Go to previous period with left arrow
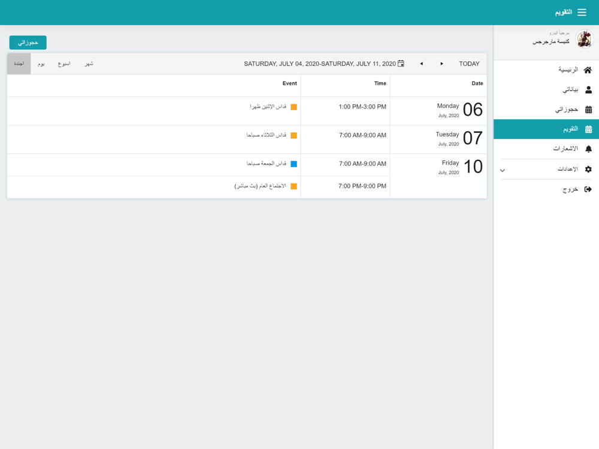The image size is (599, 449). (421, 64)
